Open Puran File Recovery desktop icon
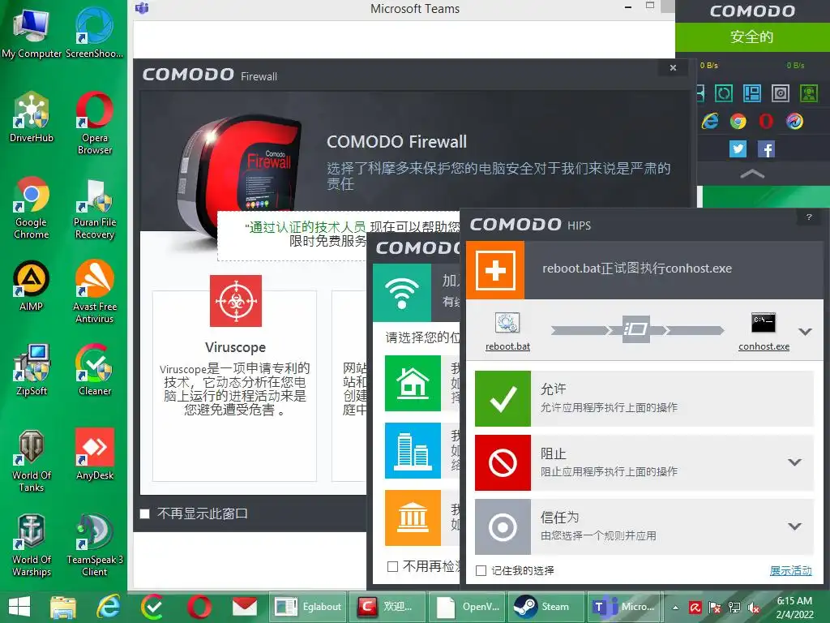 click(94, 208)
